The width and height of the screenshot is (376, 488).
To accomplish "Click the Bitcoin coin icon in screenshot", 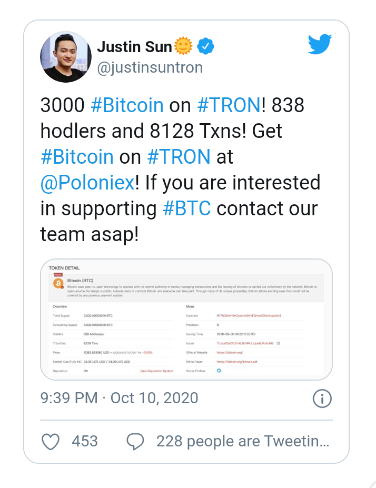I will point(58,284).
